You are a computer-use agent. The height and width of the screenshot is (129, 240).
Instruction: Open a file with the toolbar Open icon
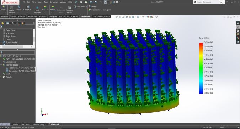86,2
